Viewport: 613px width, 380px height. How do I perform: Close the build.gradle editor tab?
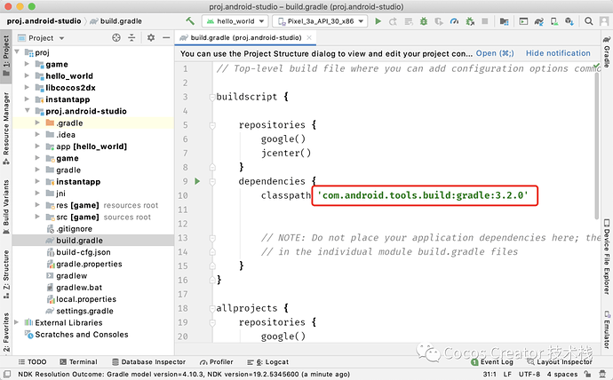[x=309, y=38]
